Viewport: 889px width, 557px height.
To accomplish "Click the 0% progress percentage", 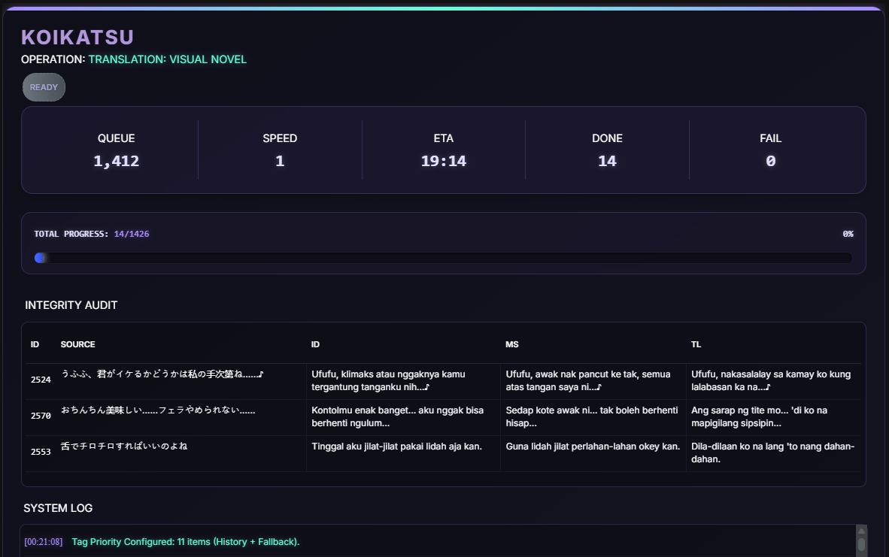I will pyautogui.click(x=848, y=234).
